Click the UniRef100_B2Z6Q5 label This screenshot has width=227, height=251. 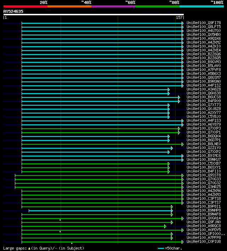[204, 58]
